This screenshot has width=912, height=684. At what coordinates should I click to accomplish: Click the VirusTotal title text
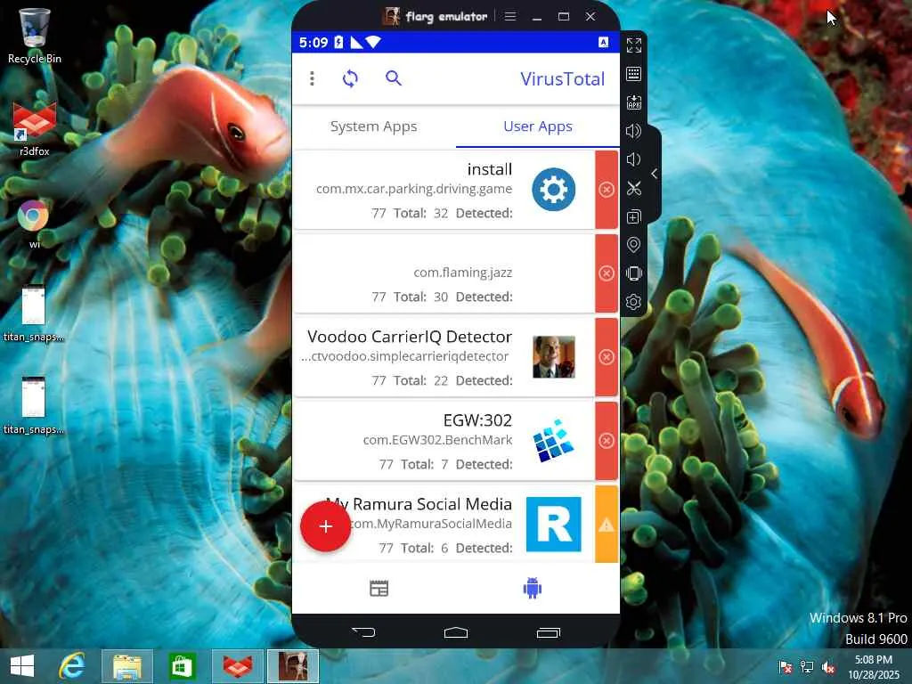[x=563, y=79]
